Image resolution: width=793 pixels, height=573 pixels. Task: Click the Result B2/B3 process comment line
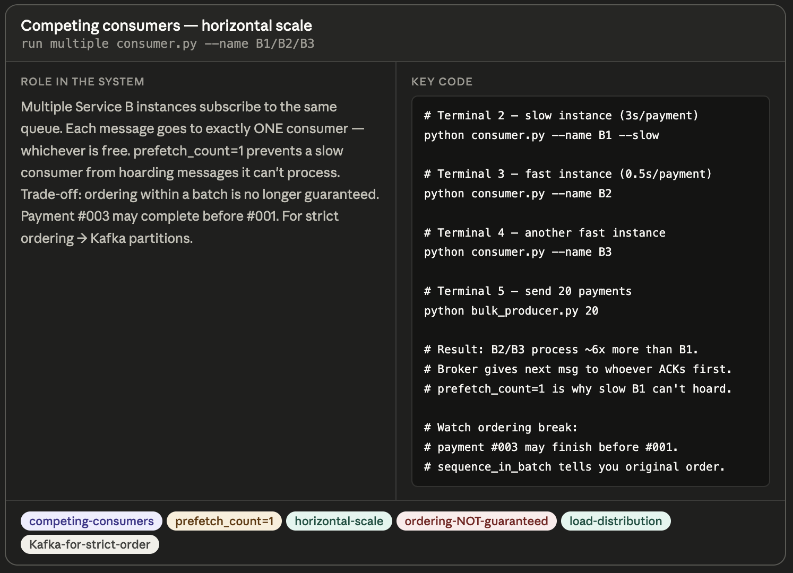[x=561, y=350]
